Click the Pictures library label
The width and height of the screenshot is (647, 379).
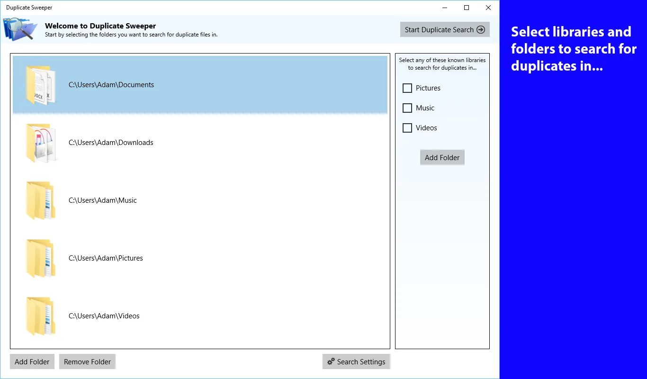pyautogui.click(x=428, y=88)
